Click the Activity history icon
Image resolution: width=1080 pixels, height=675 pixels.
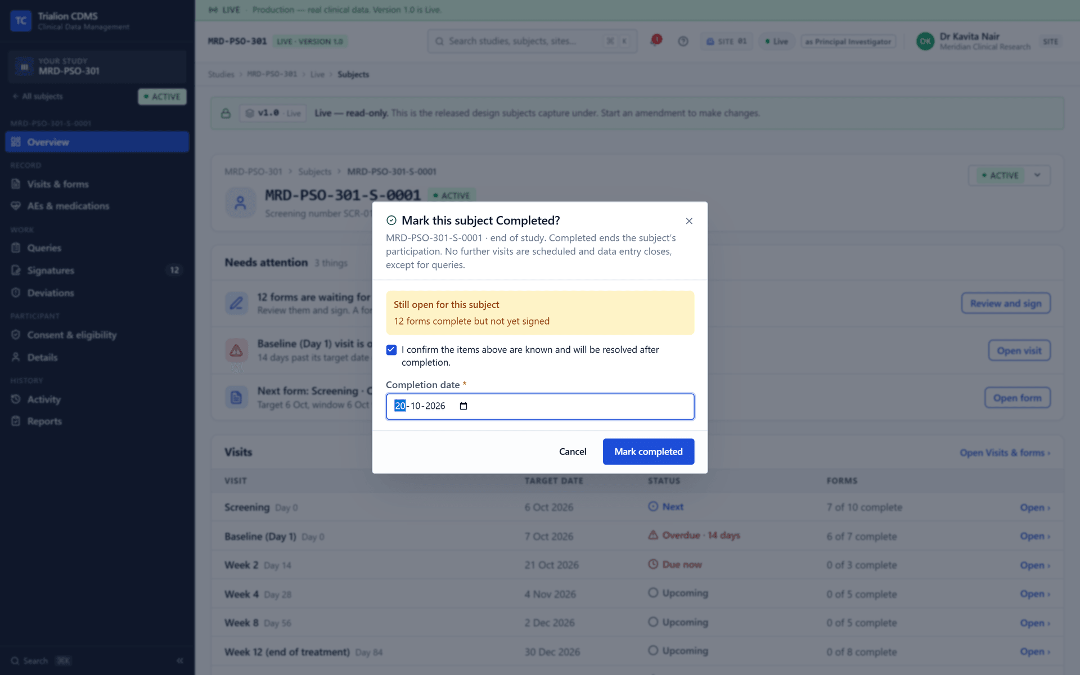(16, 399)
